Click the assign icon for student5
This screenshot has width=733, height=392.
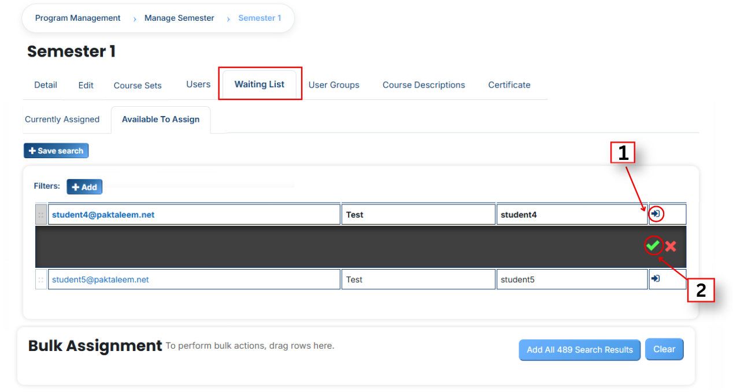(656, 279)
